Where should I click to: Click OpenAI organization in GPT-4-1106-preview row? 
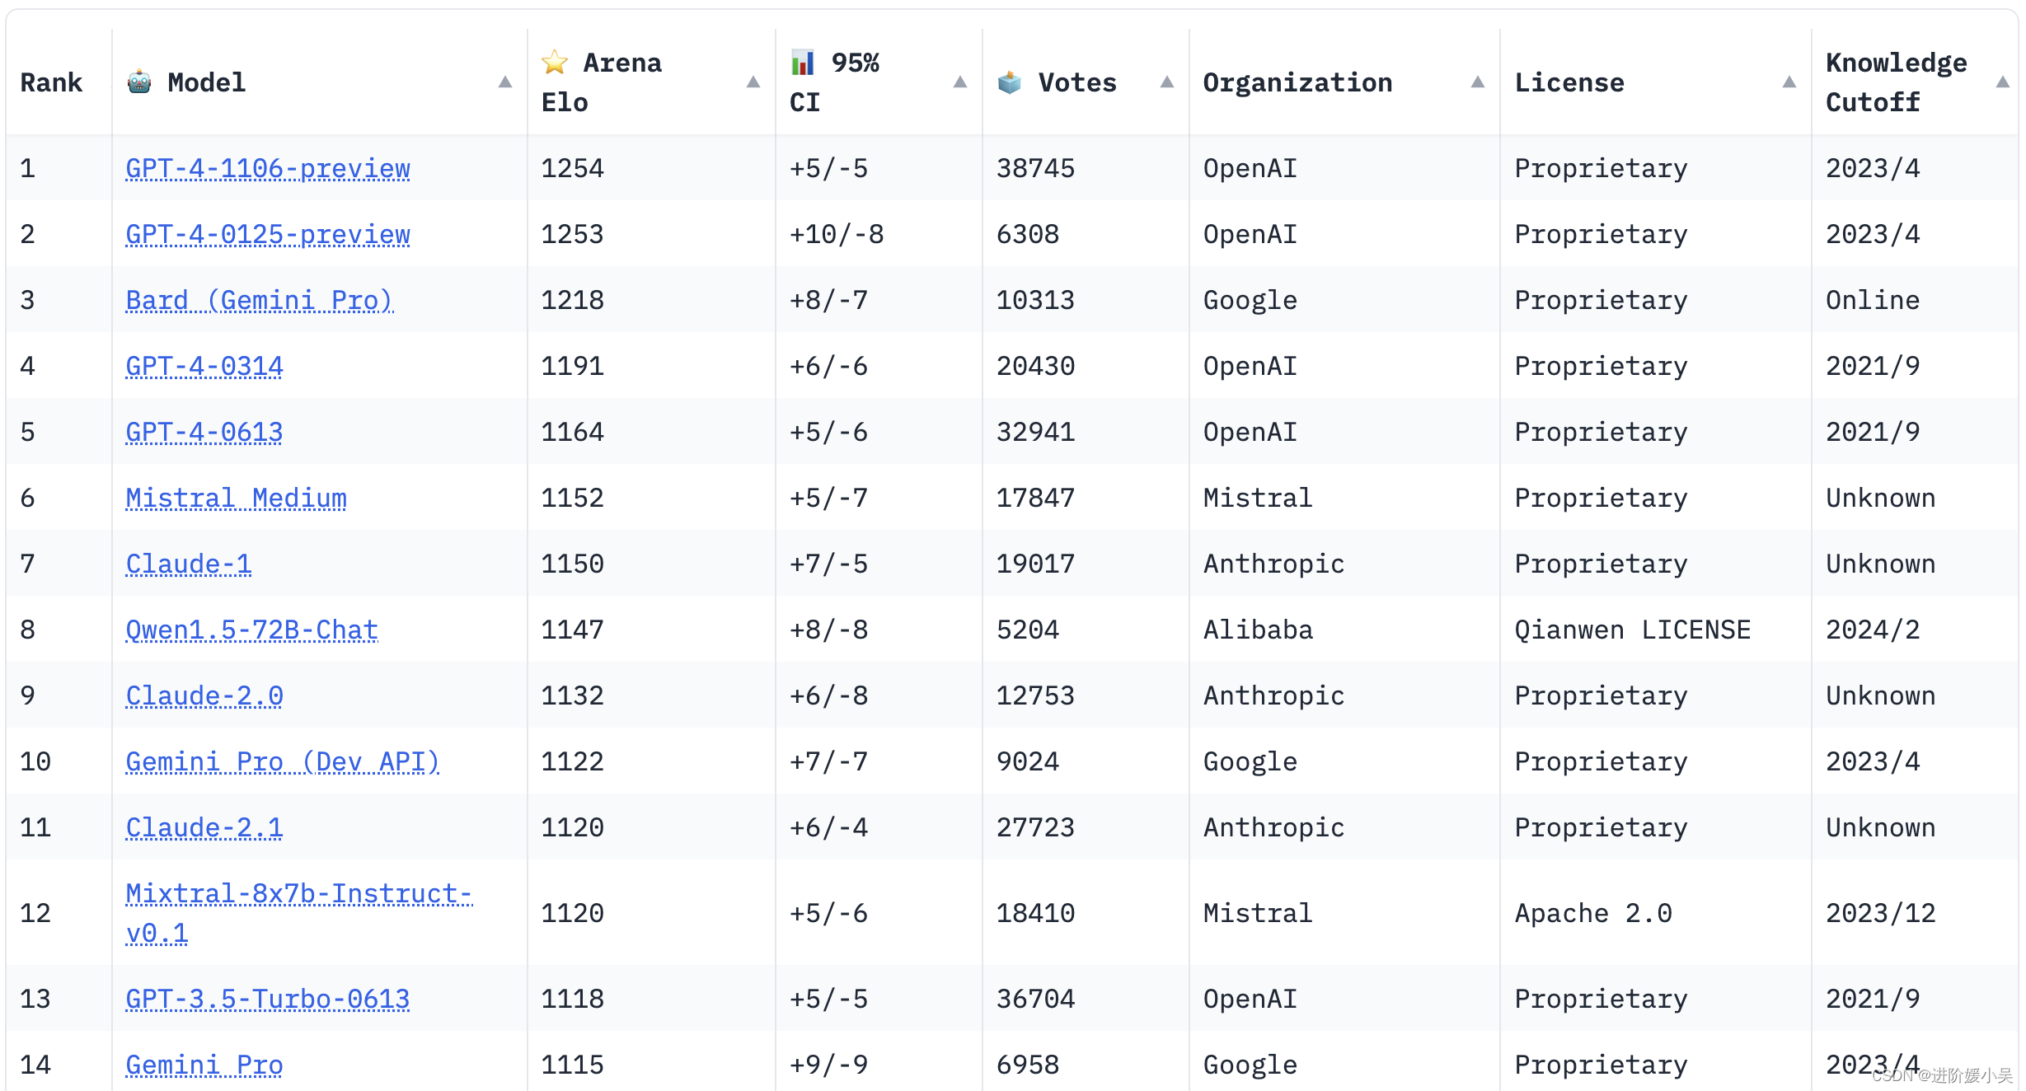(1250, 168)
